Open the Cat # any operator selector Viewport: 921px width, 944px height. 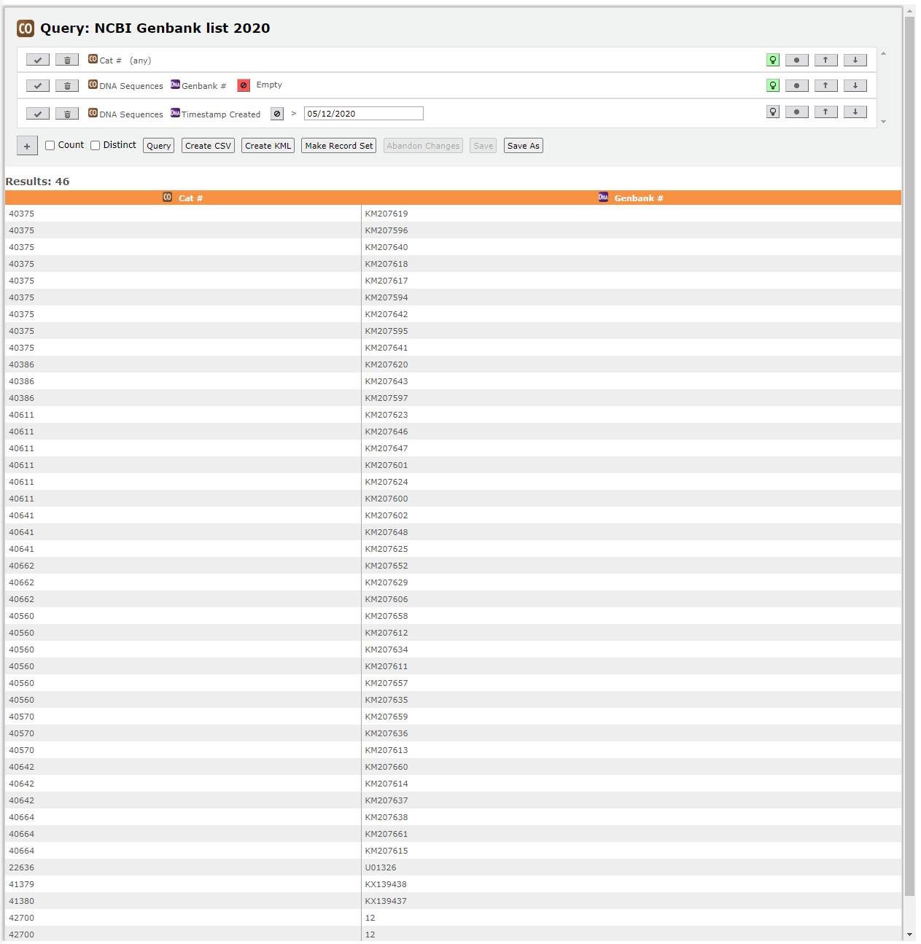tap(140, 60)
